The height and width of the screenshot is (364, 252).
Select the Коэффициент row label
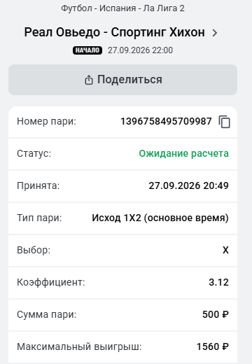tap(51, 282)
